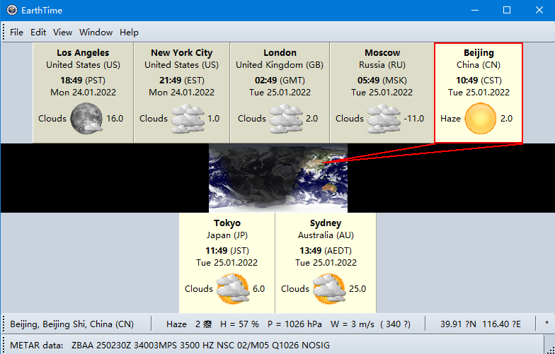This screenshot has height=354, width=555.
Task: Click the menu bar grip handle
Action: point(3,33)
